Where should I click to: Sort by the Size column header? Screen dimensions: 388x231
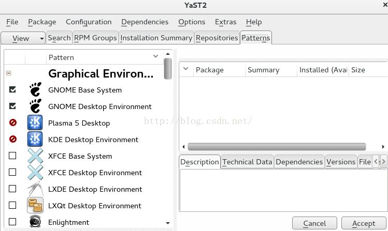(x=368, y=70)
